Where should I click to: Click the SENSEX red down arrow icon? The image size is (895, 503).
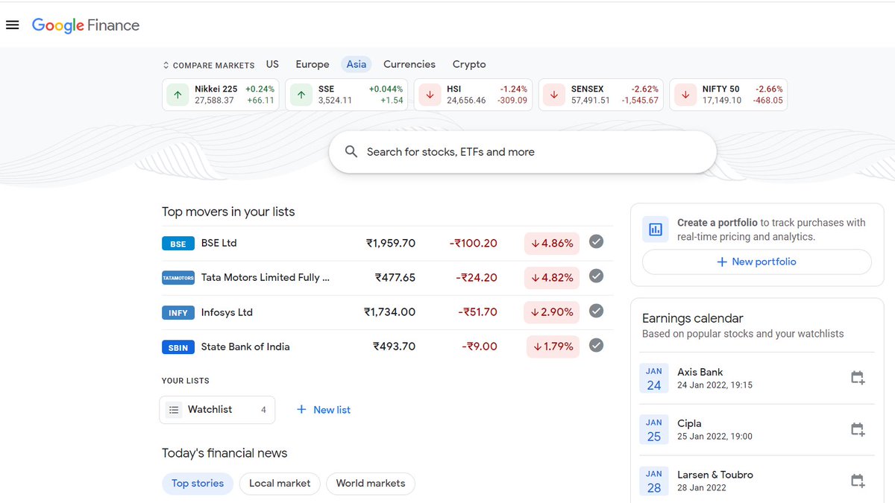pyautogui.click(x=553, y=95)
